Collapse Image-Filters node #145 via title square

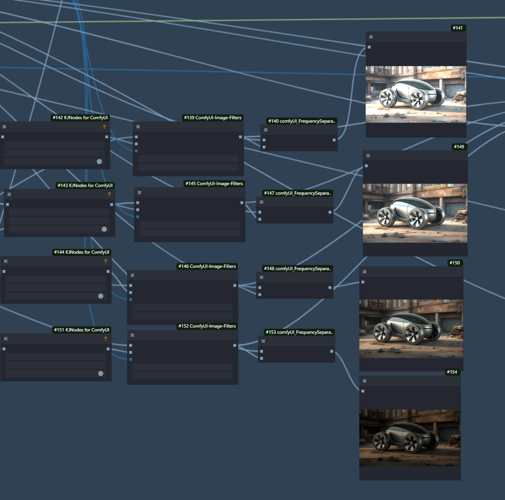140,192
